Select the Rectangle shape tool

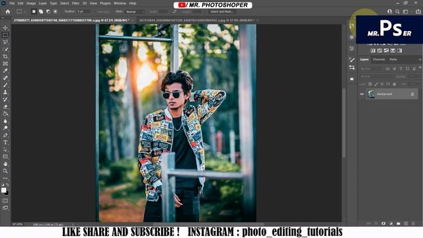click(x=5, y=157)
